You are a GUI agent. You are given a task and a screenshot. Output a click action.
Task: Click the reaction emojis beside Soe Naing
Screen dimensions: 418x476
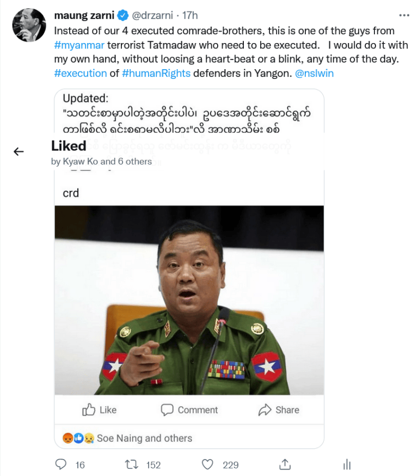pos(79,438)
